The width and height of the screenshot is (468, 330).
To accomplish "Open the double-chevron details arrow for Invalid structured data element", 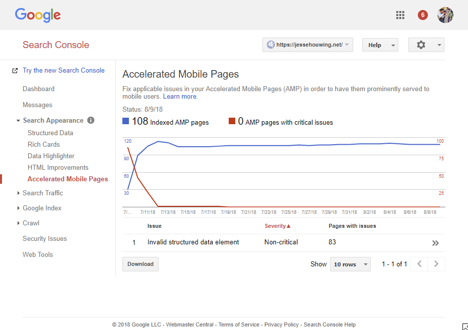I will pos(435,243).
